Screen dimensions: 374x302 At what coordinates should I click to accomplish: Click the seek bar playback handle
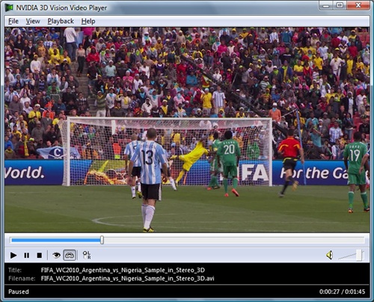[x=102, y=240]
